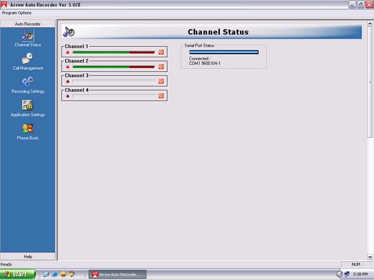This screenshot has height=280, width=374.
Task: Click the Channel 4 empty level meter
Action: coord(114,96)
